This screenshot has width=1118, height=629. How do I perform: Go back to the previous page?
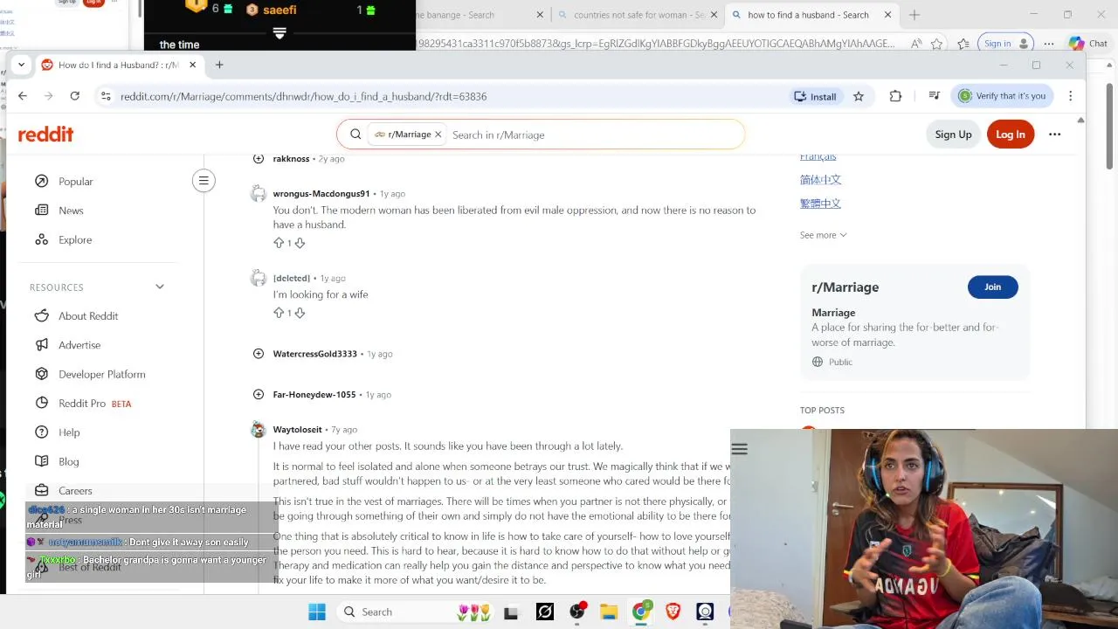point(23,96)
